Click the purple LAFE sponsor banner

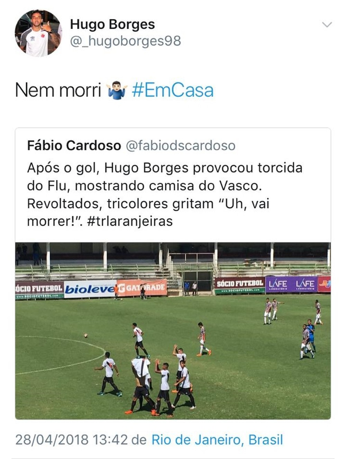(291, 284)
